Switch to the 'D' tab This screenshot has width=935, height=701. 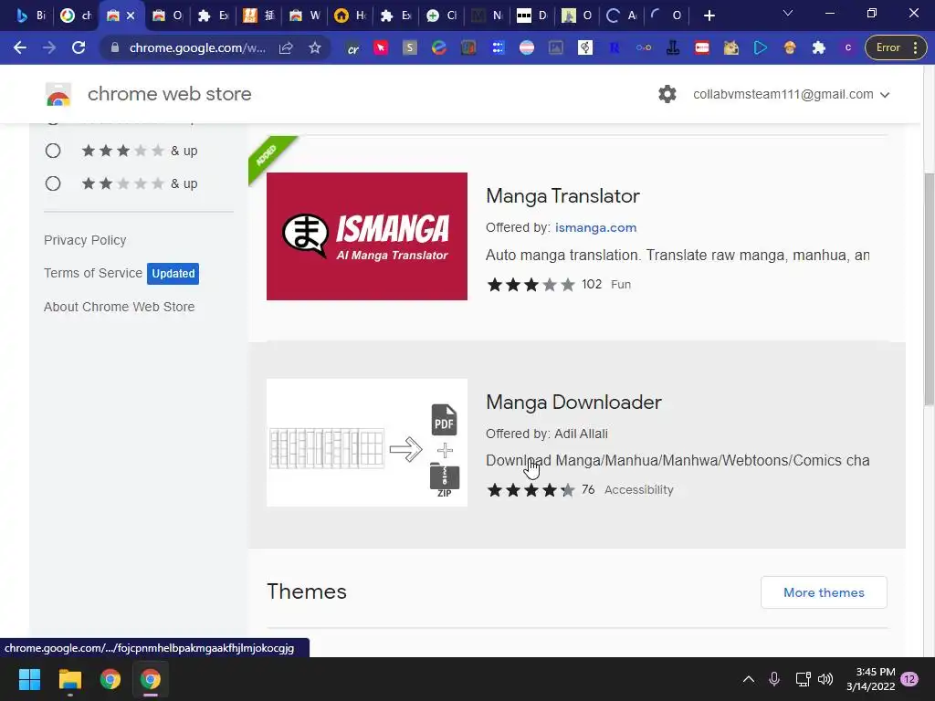[x=533, y=16]
